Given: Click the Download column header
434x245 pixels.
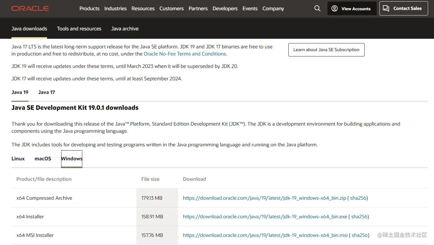Looking at the screenshot, I should tap(195, 179).
